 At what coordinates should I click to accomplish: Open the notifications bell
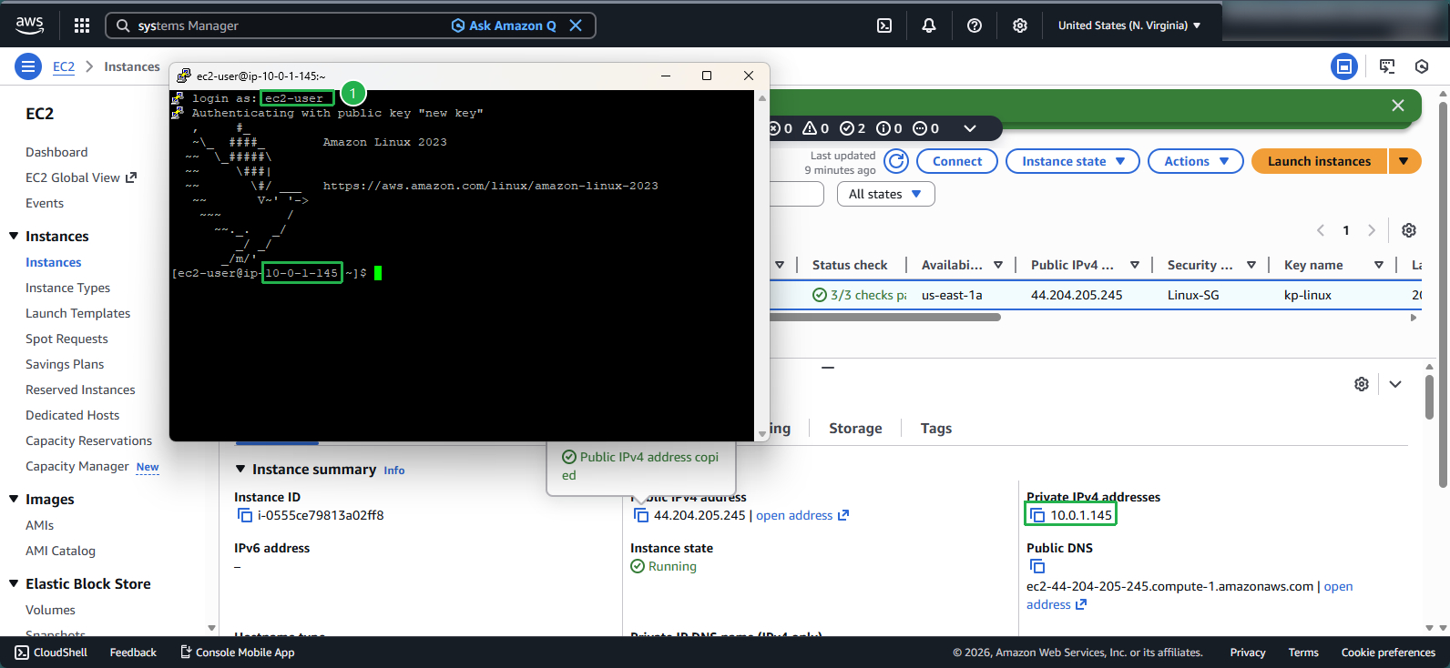point(929,25)
